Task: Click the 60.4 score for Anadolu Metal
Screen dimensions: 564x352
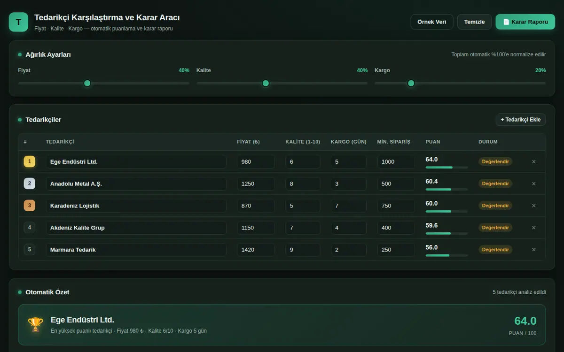Action: 431,181
